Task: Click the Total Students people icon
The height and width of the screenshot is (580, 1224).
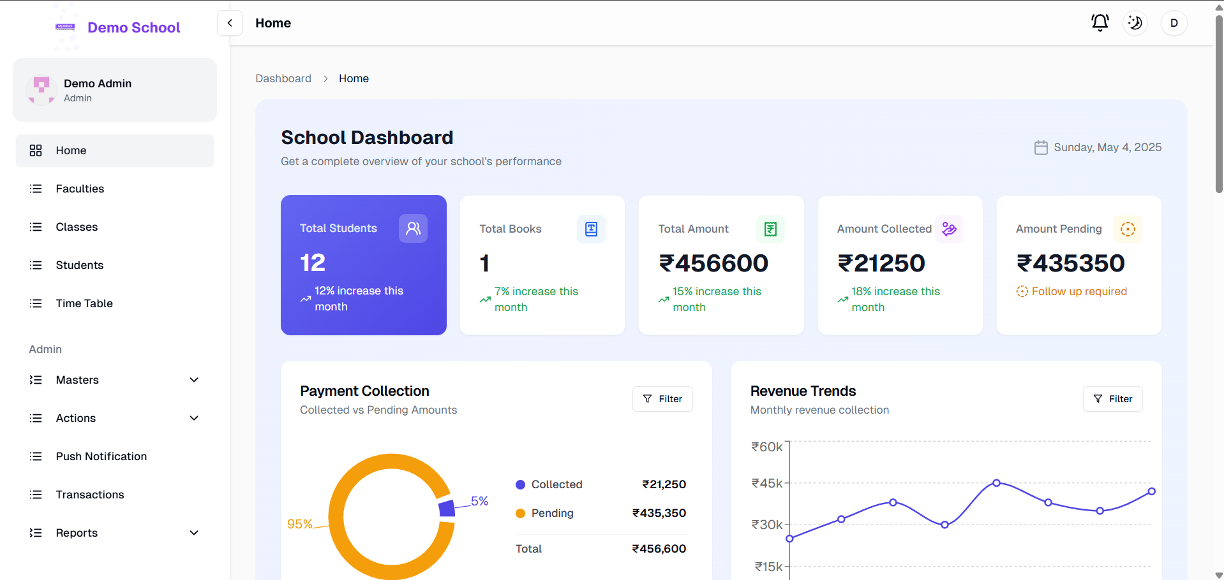Action: point(413,228)
